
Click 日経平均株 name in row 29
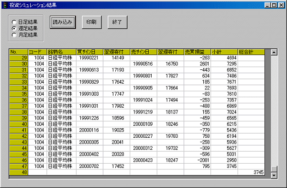tap(60, 58)
